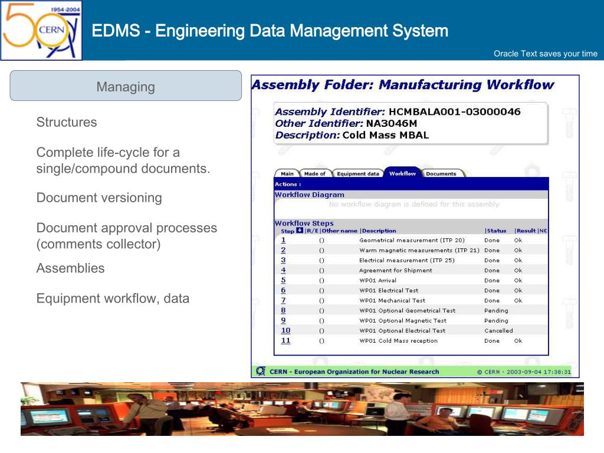Image resolution: width=604 pixels, height=453 pixels.
Task: Switch to the Made of tab
Action: coord(315,174)
